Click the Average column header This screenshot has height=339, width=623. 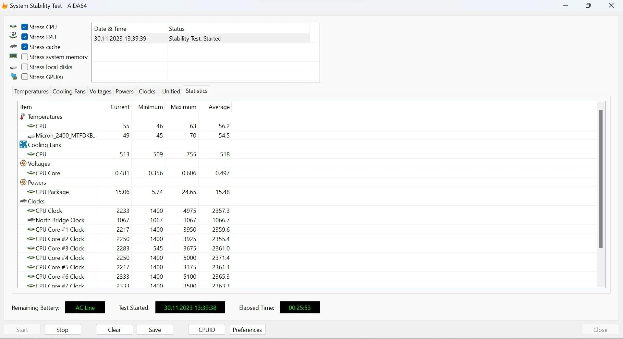click(215, 107)
